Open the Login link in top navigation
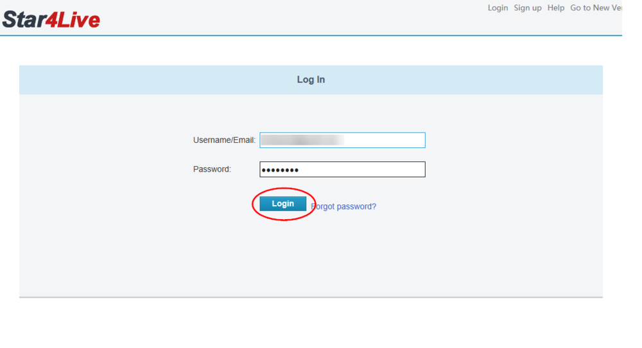The image size is (642, 348). (x=498, y=8)
